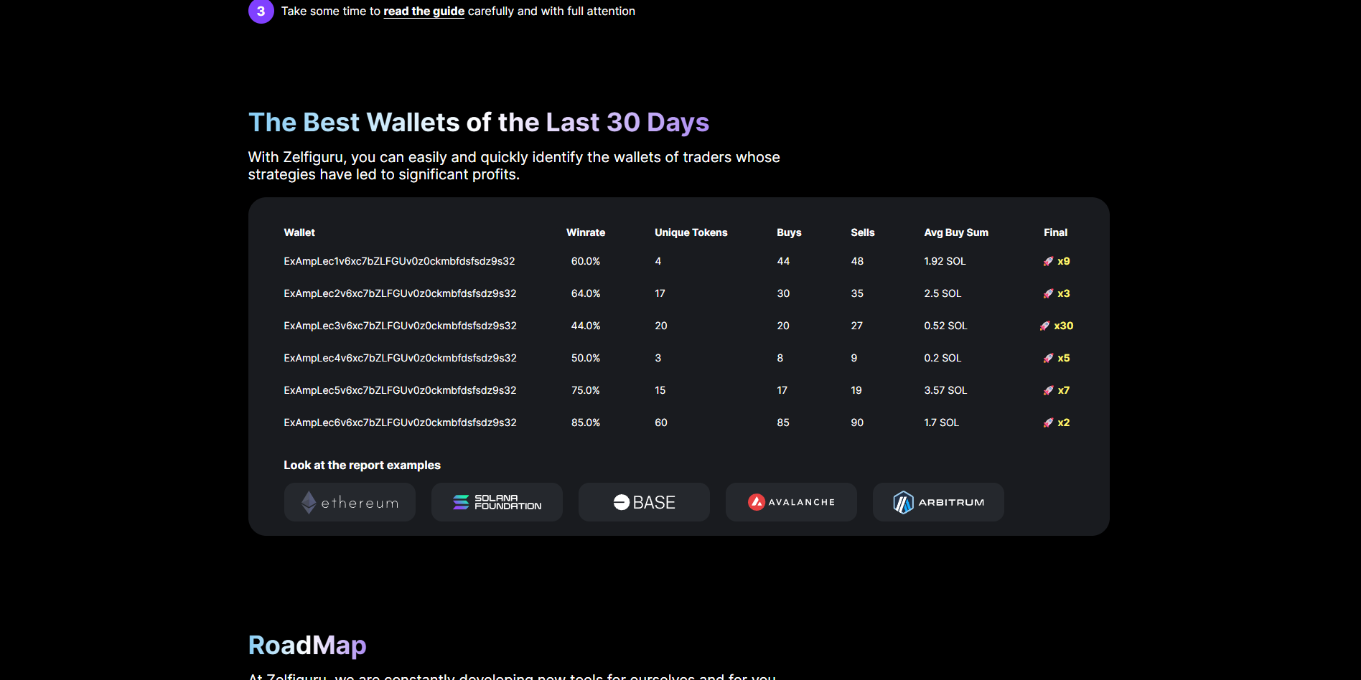Click the rocket icon beside x30
Viewport: 1361px width, 680px height.
1044,326
